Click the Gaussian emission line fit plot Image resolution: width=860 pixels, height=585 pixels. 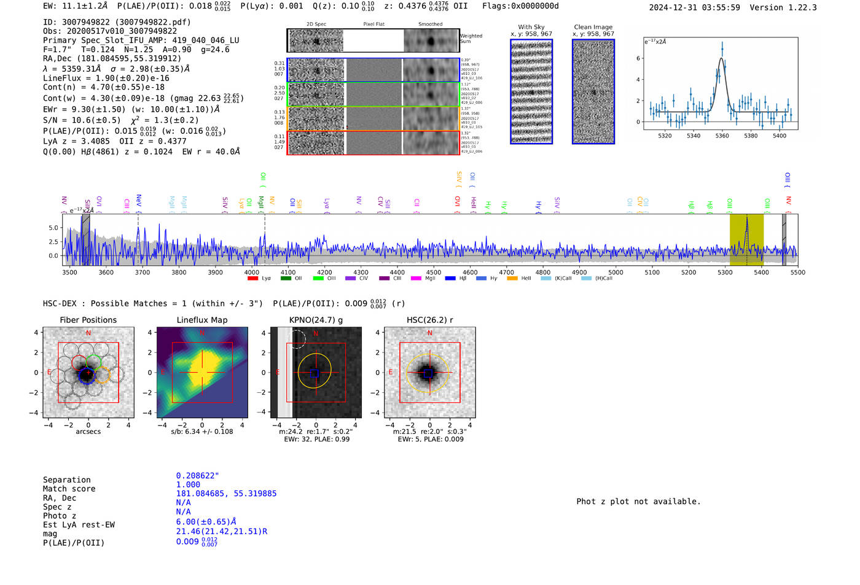720,83
